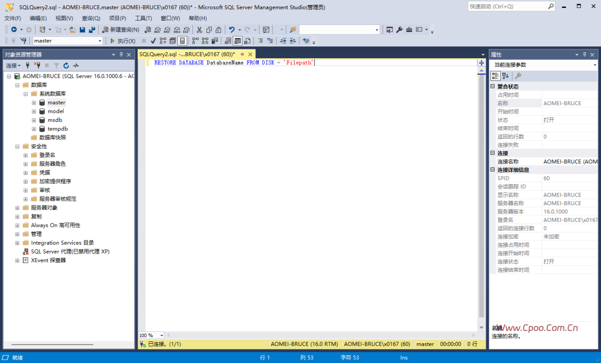
Task: Click the parse query checkmark icon
Action: pyautogui.click(x=153, y=41)
